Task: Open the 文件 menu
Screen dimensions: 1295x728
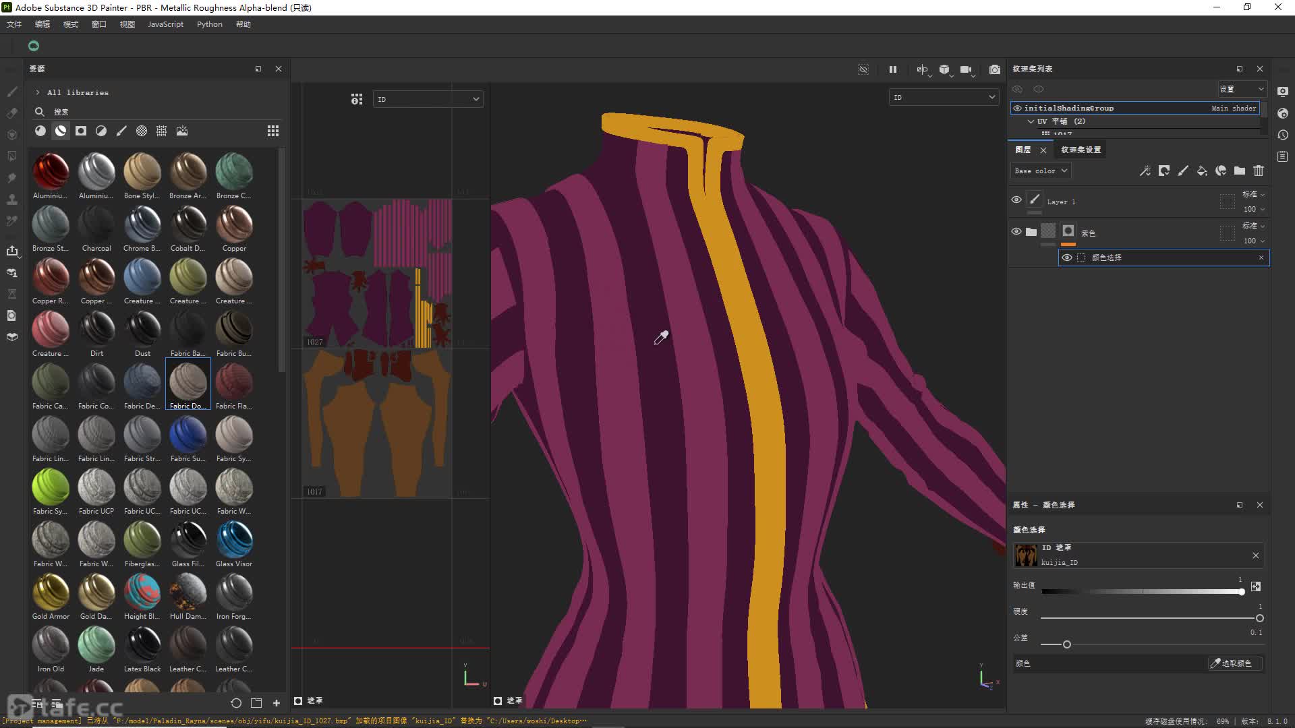Action: coord(14,24)
